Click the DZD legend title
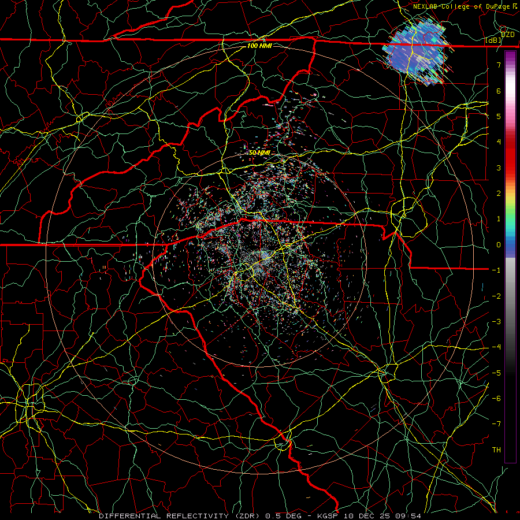The width and height of the screenshot is (520, 520). tap(507, 35)
